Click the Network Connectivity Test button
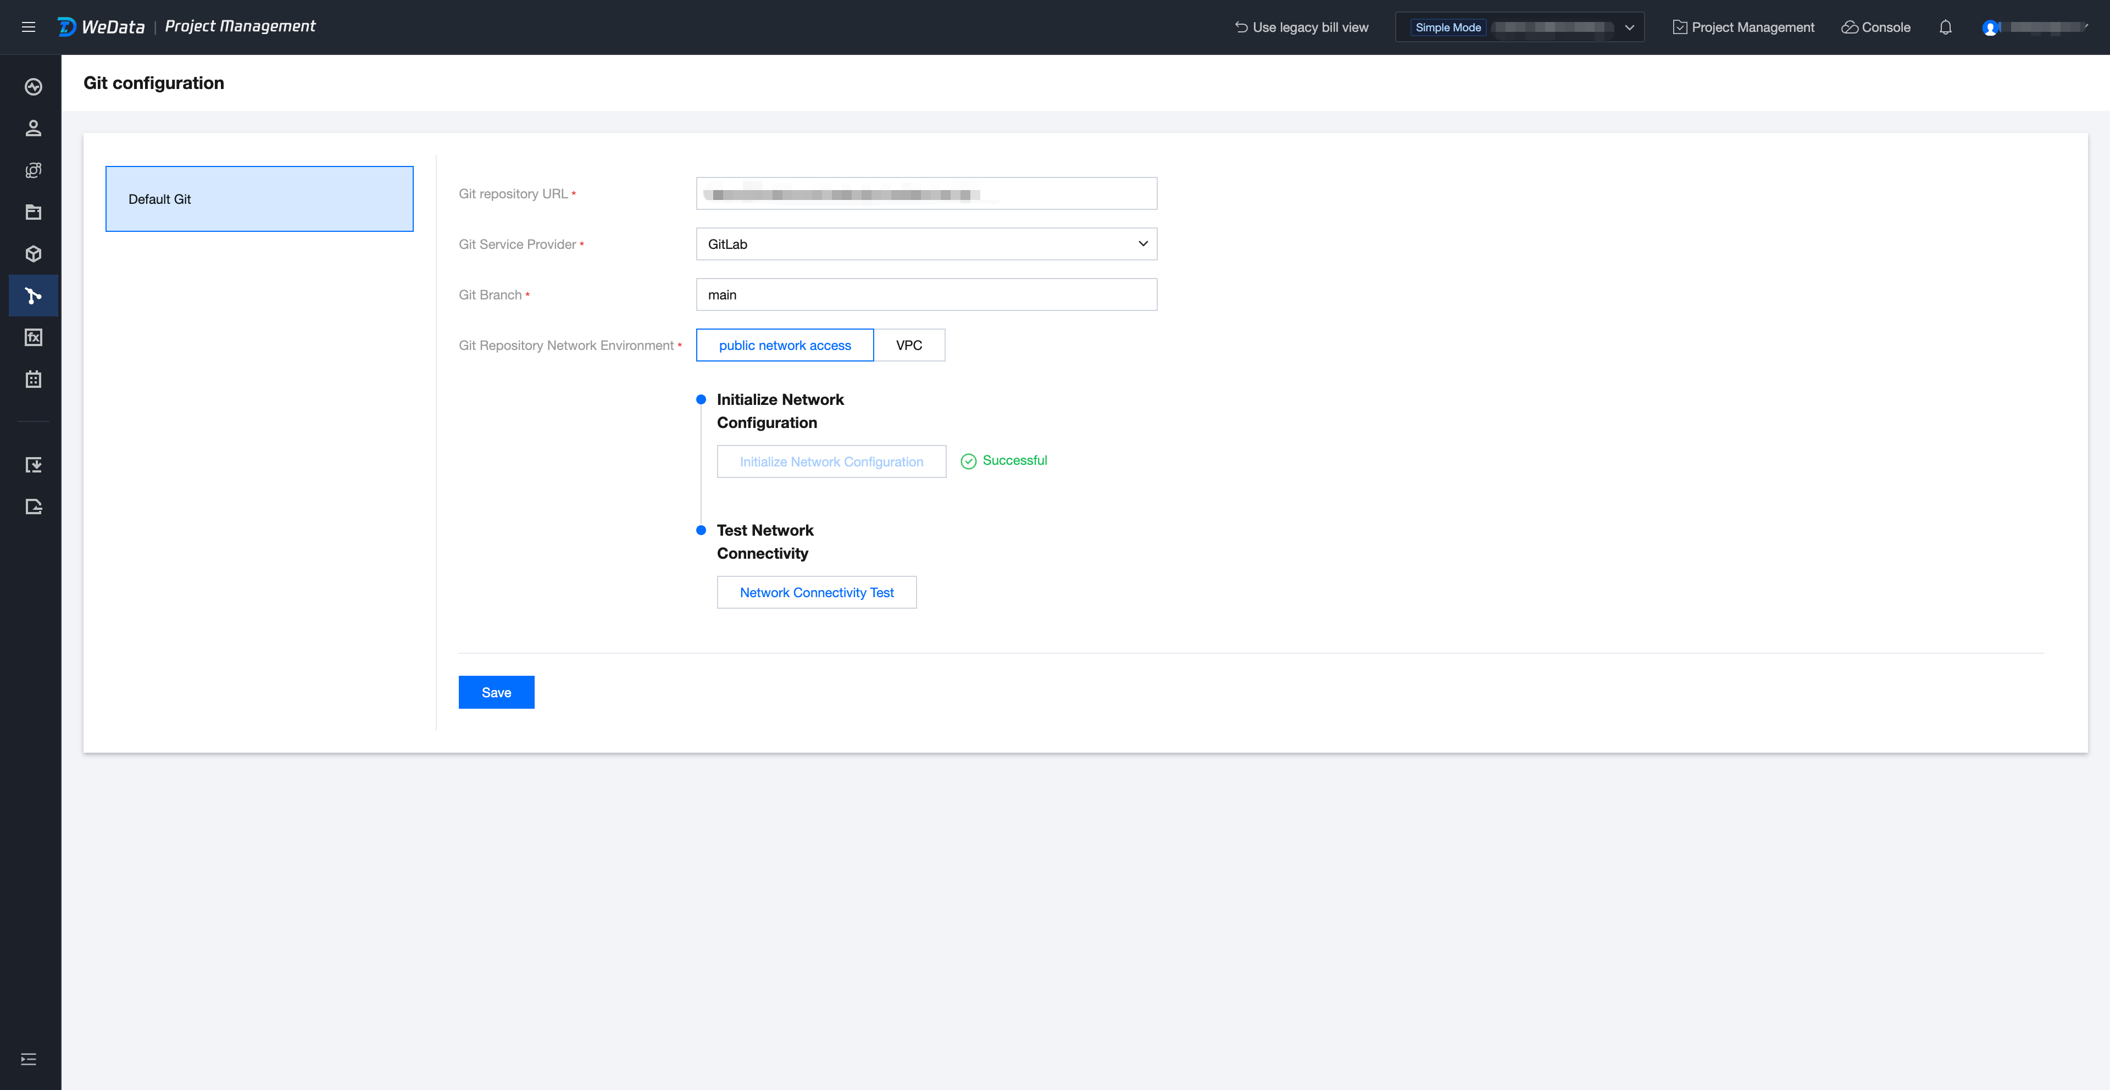The height and width of the screenshot is (1090, 2110). click(816, 592)
